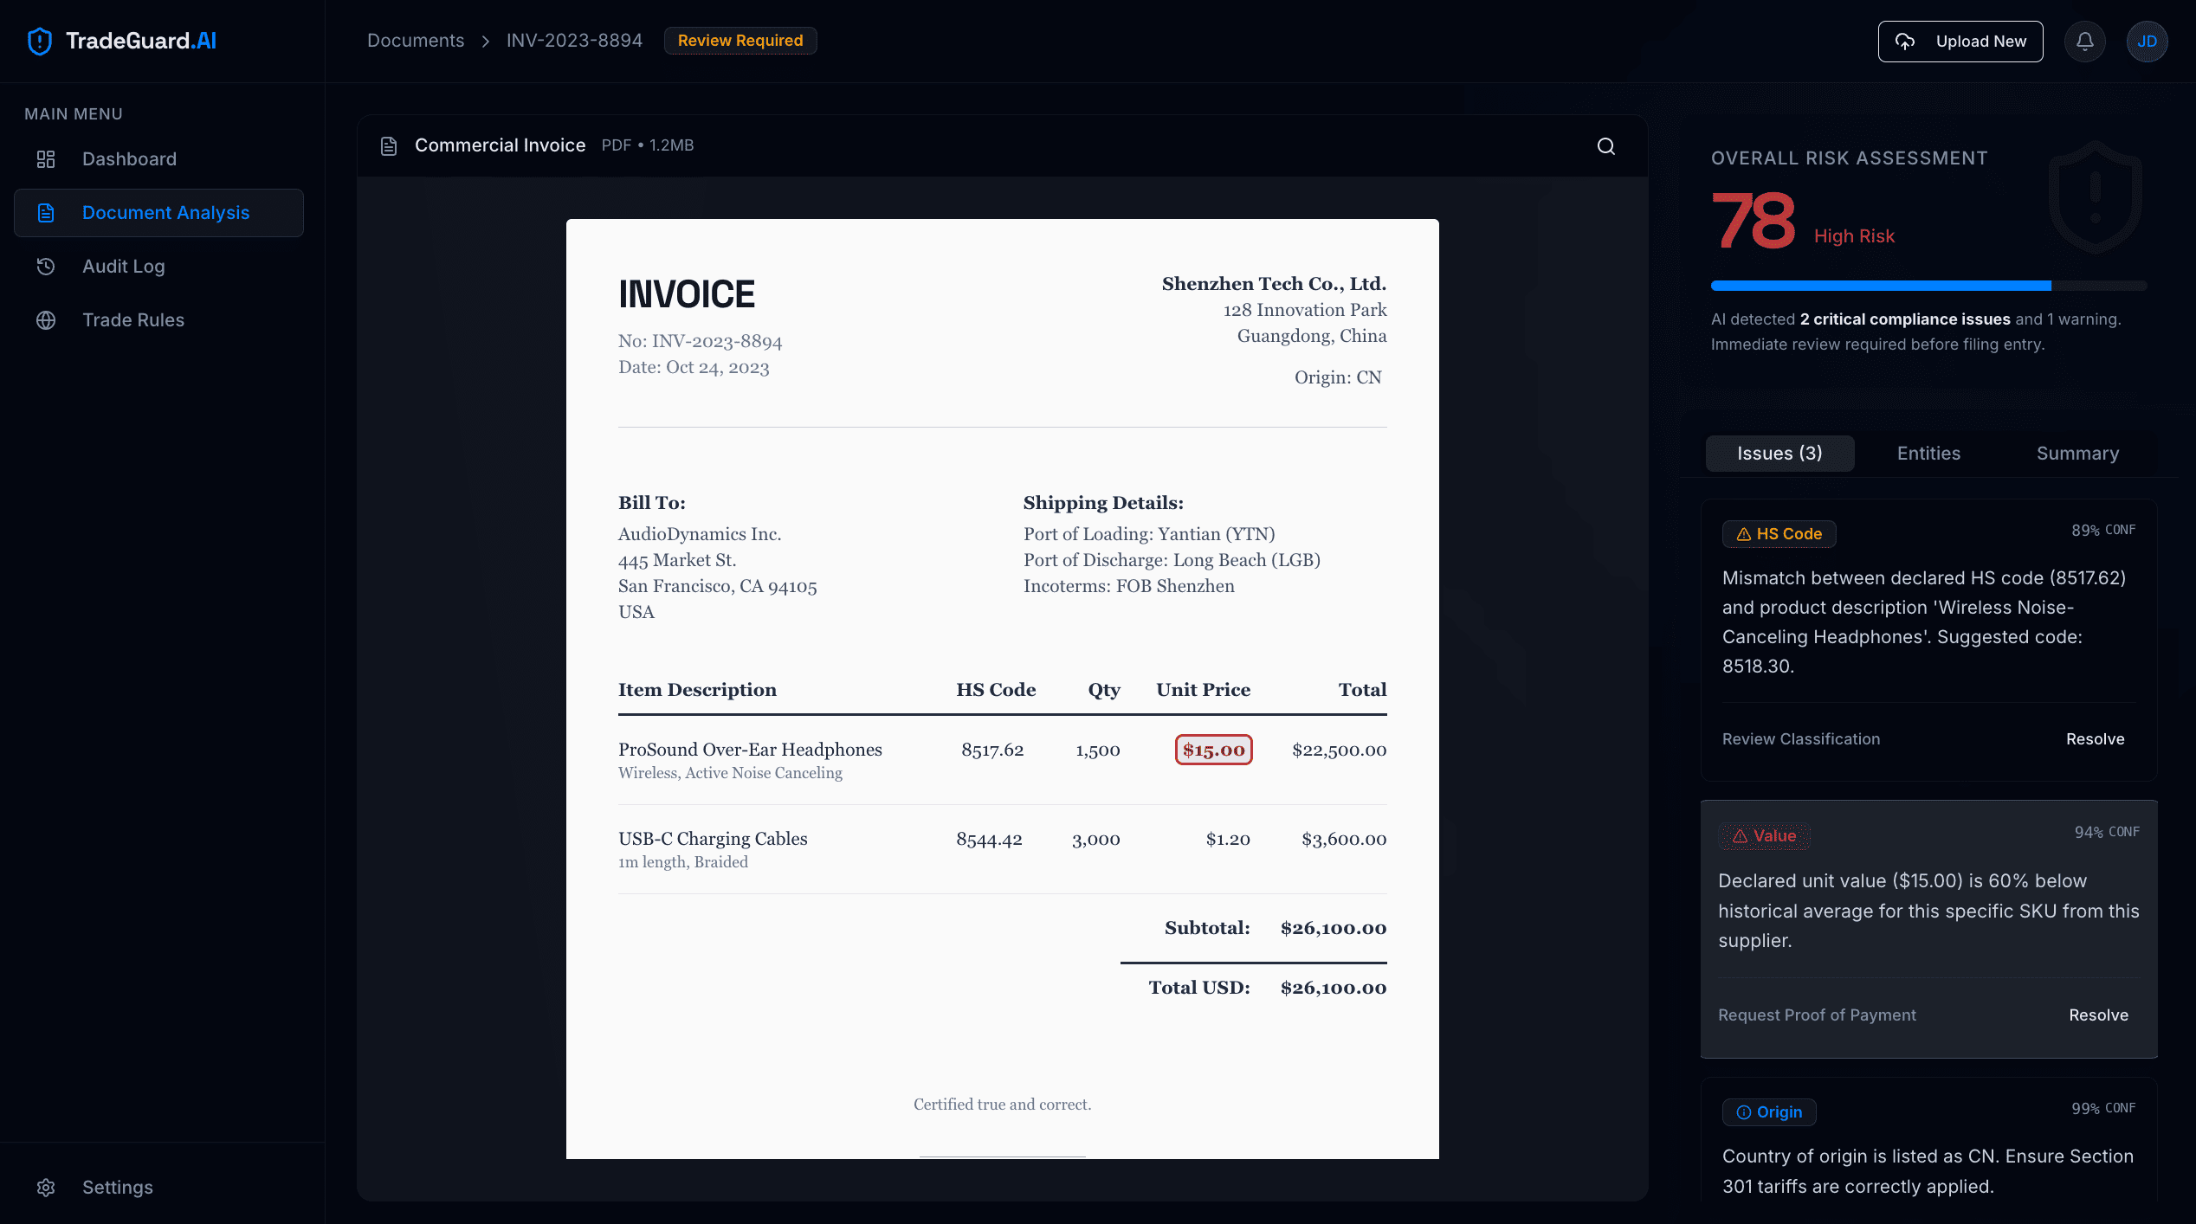Image resolution: width=2196 pixels, height=1224 pixels.
Task: Click the risk score progress bar
Action: point(1928,286)
